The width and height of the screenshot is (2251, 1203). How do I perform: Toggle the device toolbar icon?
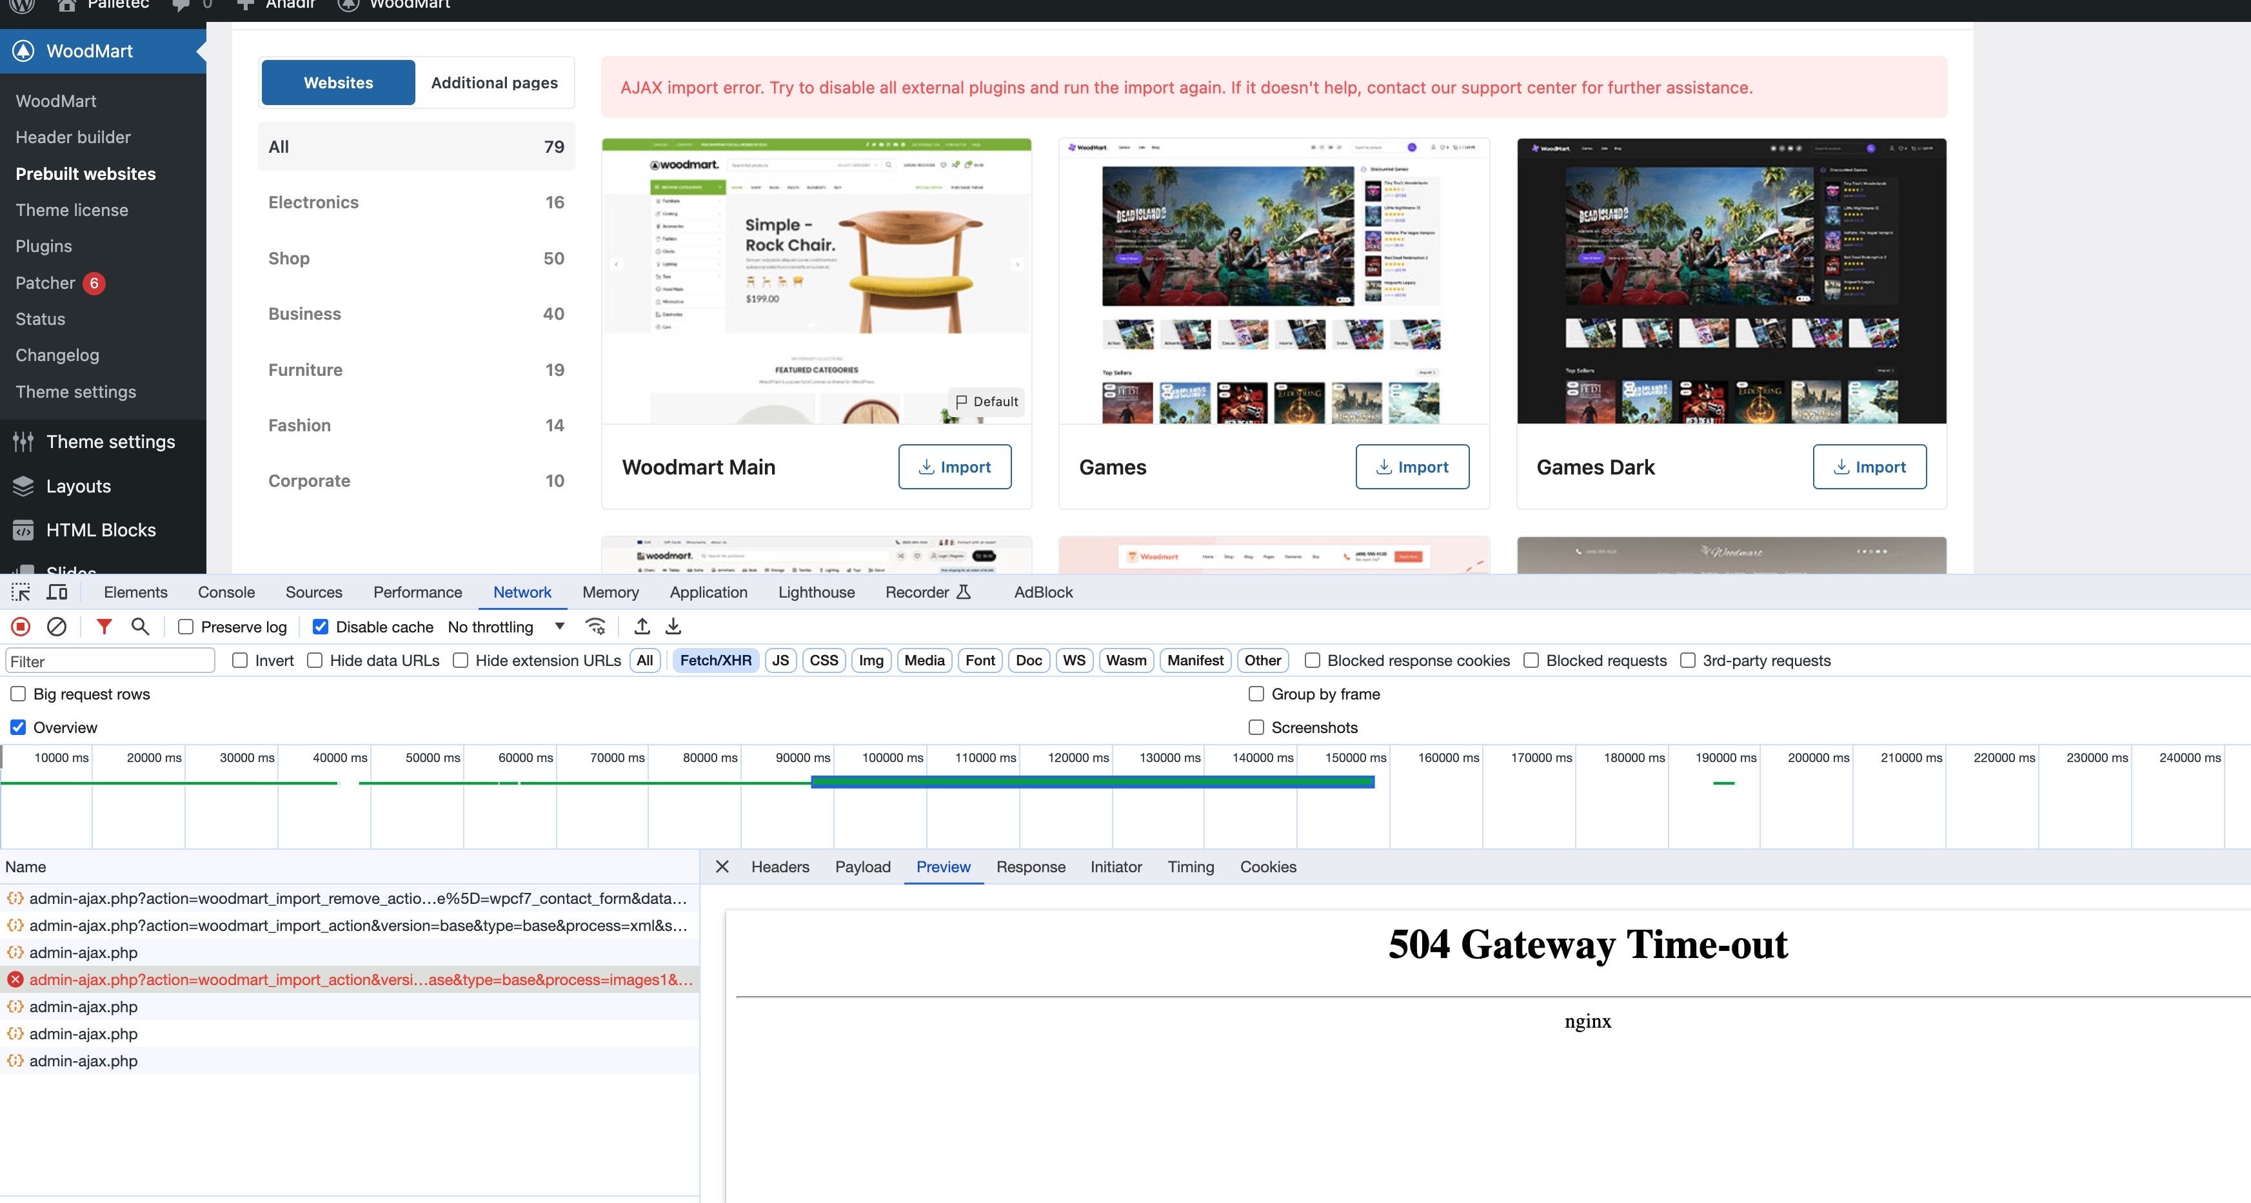[x=57, y=592]
